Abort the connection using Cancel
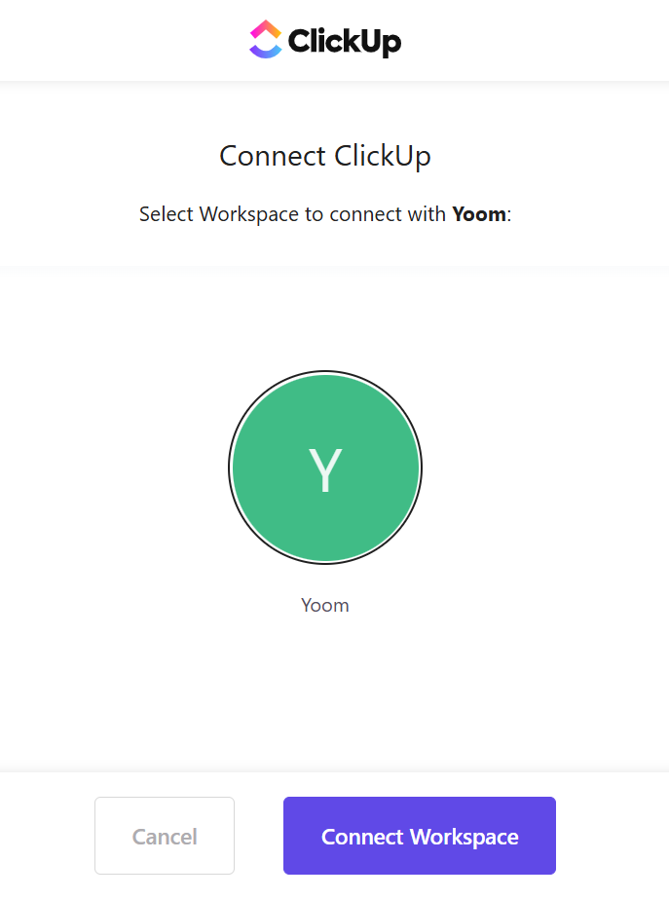Image resolution: width=669 pixels, height=899 pixels. point(165,836)
